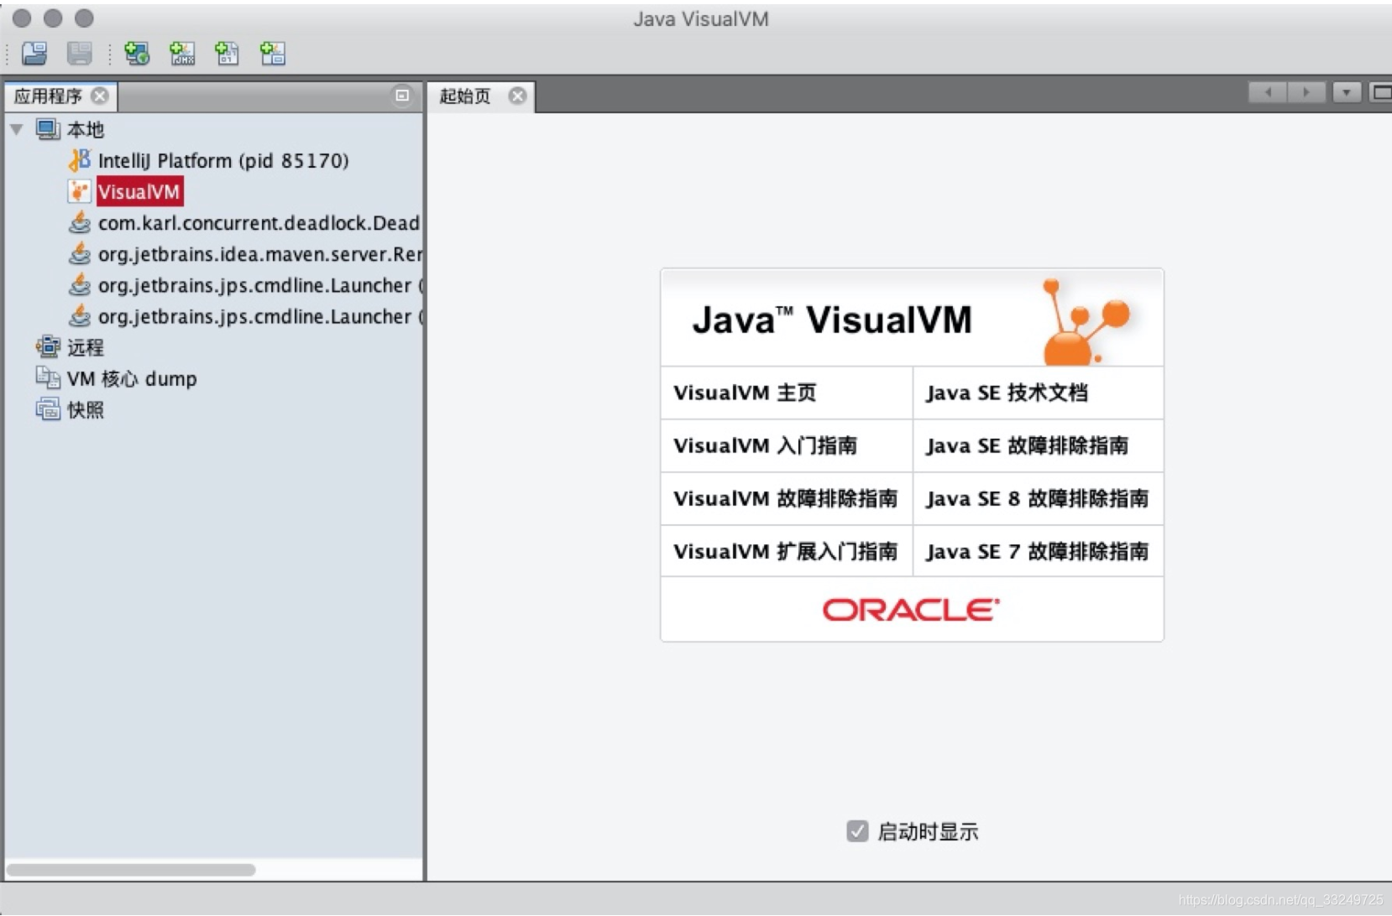Click the IntelliJ Platform process icon

coord(80,159)
